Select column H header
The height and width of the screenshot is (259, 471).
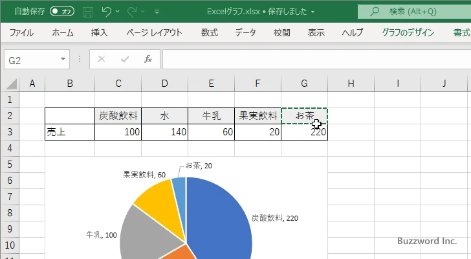[351, 84]
